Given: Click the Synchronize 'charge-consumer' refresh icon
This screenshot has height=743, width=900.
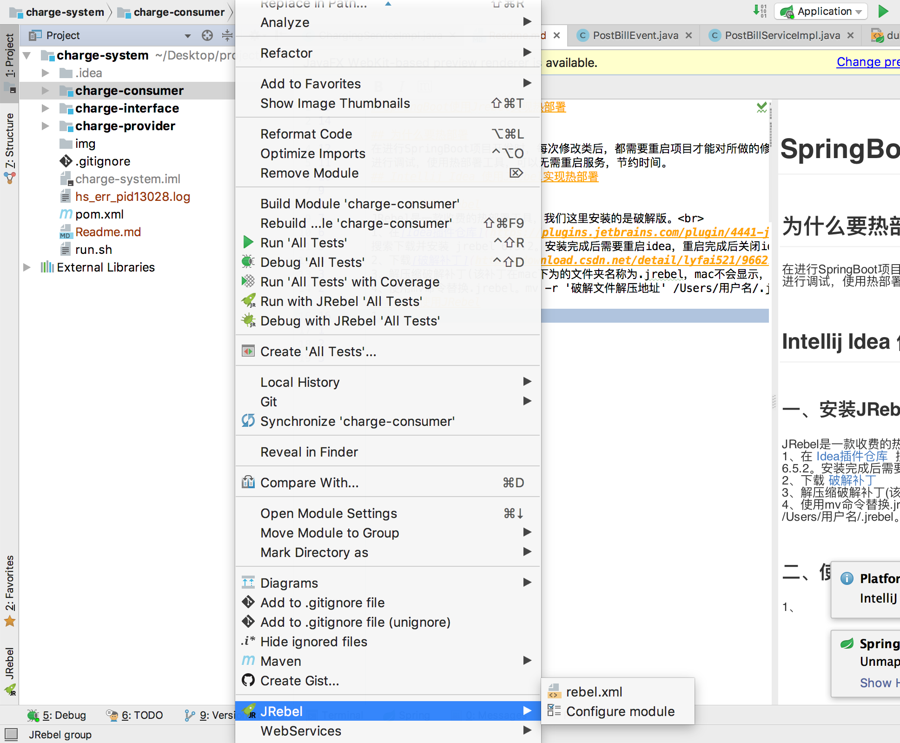Looking at the screenshot, I should pyautogui.click(x=248, y=421).
